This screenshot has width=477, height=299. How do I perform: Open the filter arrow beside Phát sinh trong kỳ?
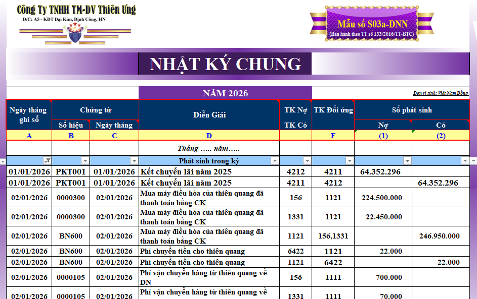coord(275,161)
